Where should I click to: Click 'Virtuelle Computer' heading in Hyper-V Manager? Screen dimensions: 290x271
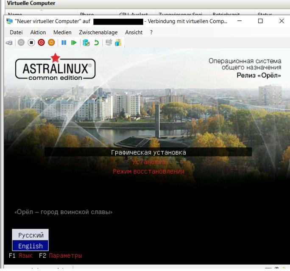pos(31,3)
